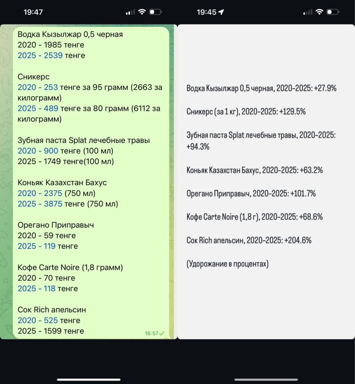Viewport: 355px width, 384px height.
Task: Open the "2020 - 900" Splat toothpaste link
Action: 38,151
